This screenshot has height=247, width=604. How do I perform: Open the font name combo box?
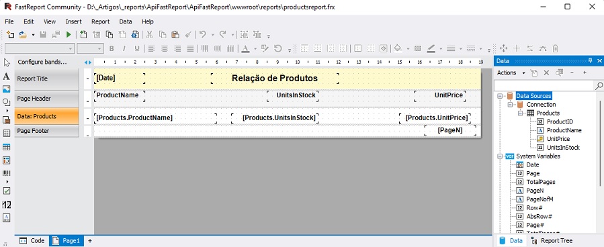(x=39, y=48)
